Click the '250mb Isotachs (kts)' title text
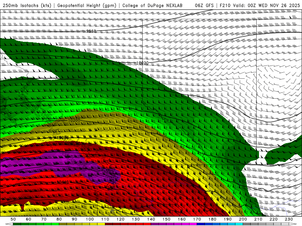 click(x=27, y=5)
